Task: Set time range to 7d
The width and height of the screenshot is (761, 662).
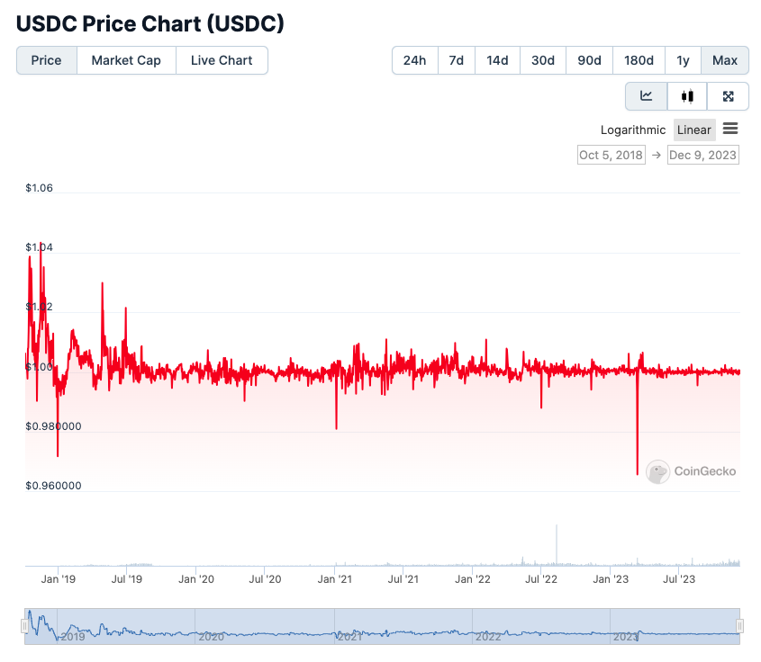Action: (x=457, y=60)
